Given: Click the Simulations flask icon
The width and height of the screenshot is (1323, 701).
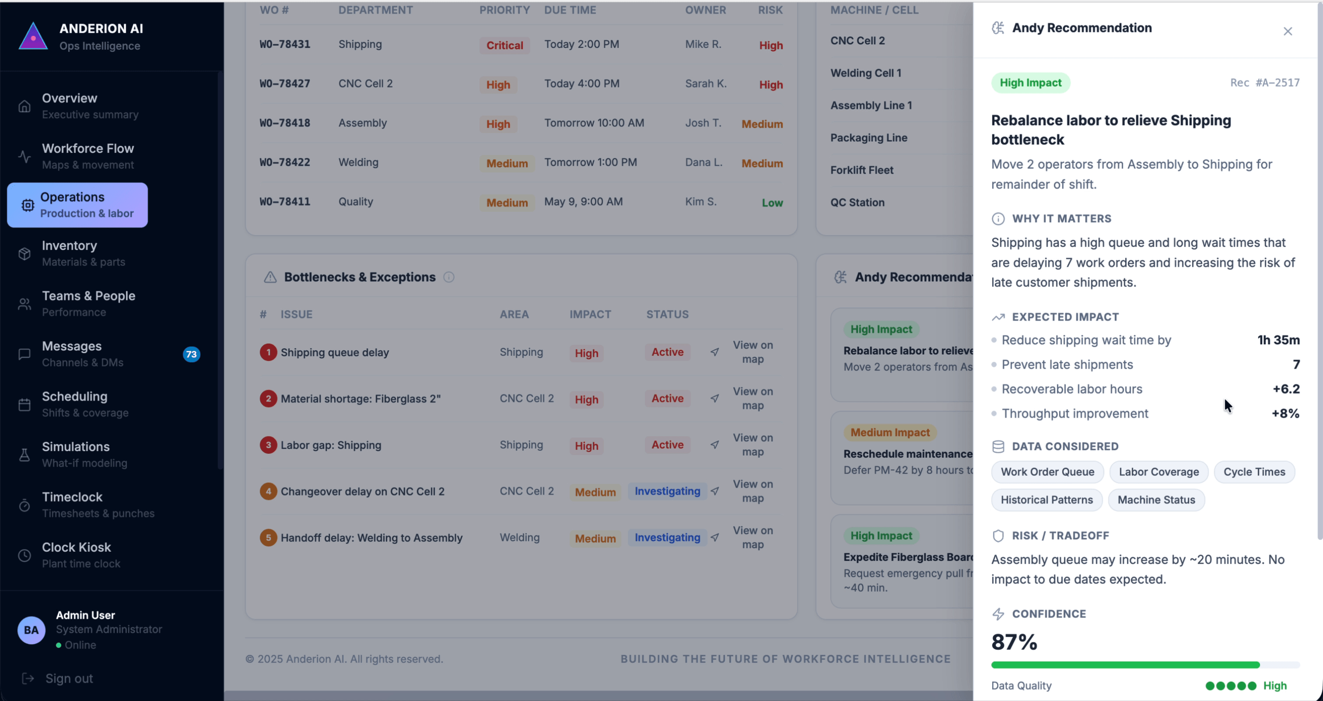Looking at the screenshot, I should 24,455.
